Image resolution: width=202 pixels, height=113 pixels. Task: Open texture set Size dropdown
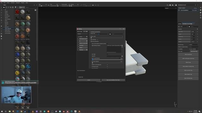(x=184, y=26)
